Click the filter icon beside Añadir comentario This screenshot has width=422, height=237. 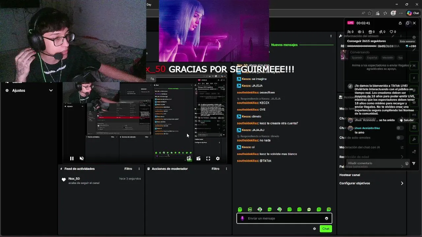[414, 163]
